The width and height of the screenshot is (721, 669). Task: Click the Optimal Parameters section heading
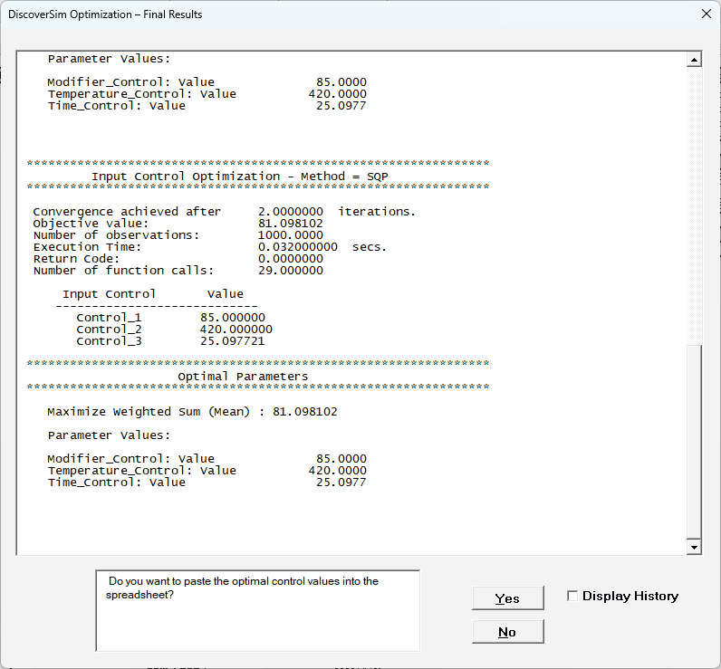(x=243, y=376)
